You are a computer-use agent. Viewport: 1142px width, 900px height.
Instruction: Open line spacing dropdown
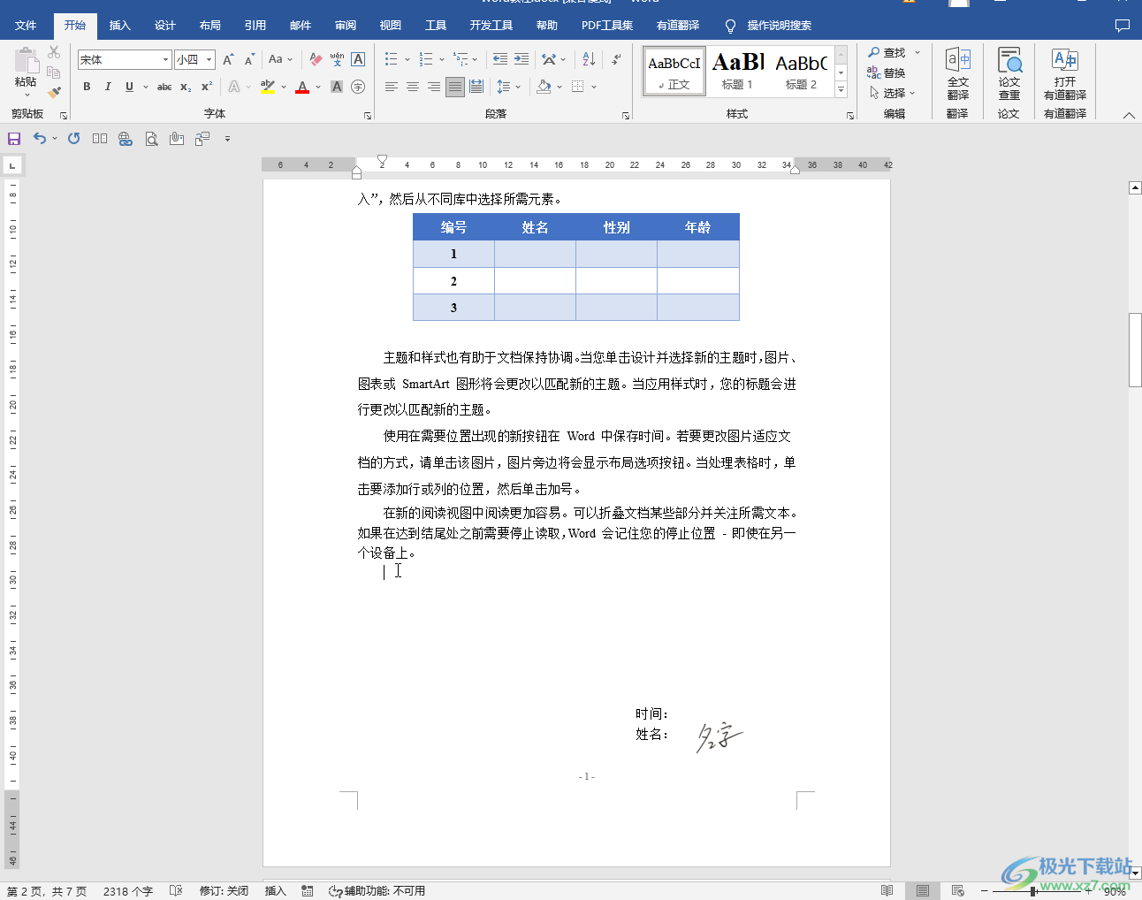coord(508,87)
